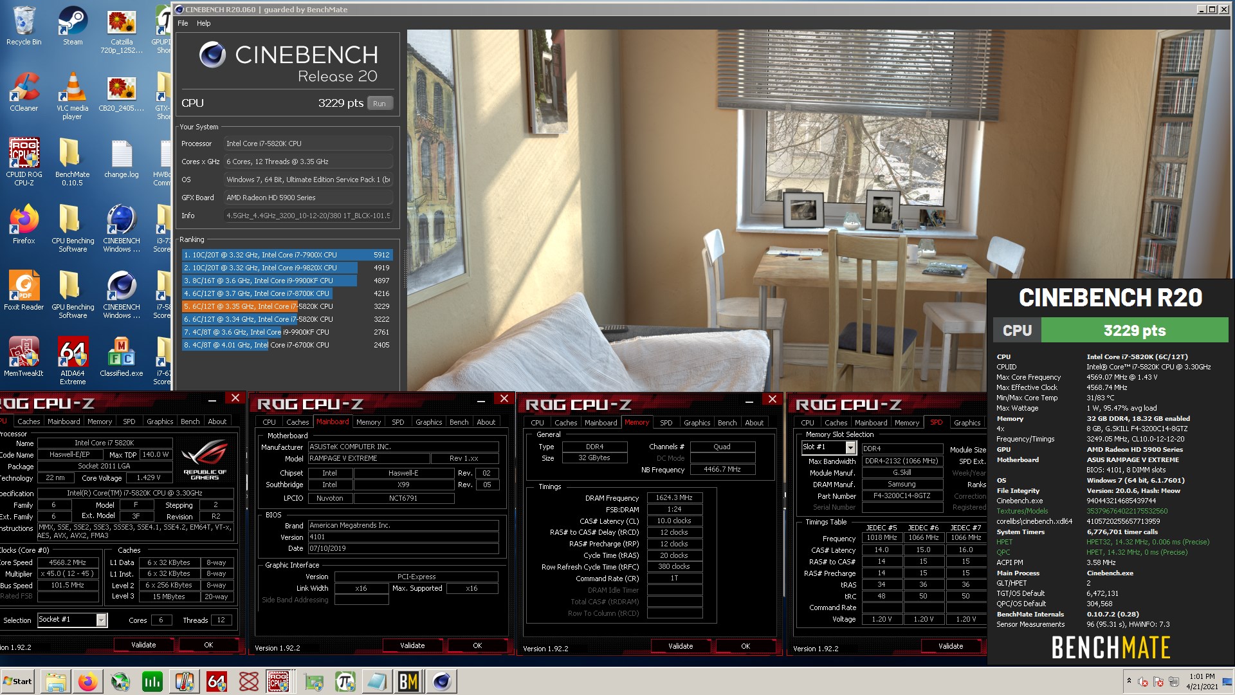Viewport: 1235px width, 695px height.
Task: Click Validate in the Memory CPU-Z window
Action: [x=681, y=646]
